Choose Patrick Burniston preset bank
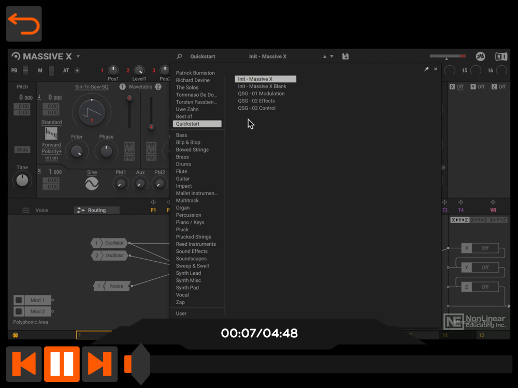Image resolution: width=518 pixels, height=388 pixels. tap(195, 73)
